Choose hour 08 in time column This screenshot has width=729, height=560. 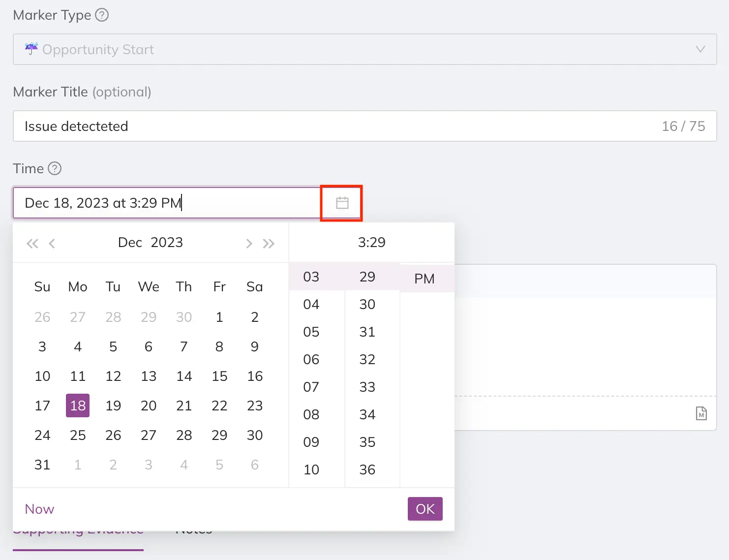click(316, 414)
